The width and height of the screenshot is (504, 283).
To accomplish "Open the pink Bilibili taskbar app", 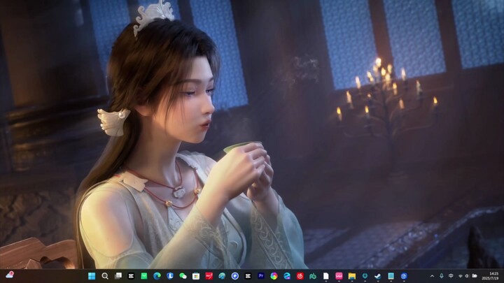I will click(x=339, y=276).
